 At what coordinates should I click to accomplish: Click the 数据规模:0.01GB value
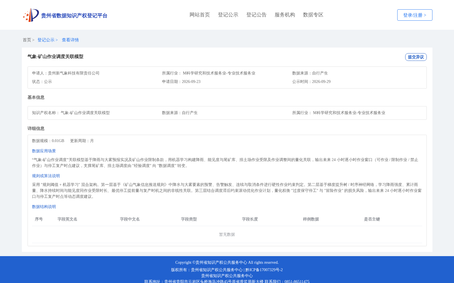click(48, 141)
